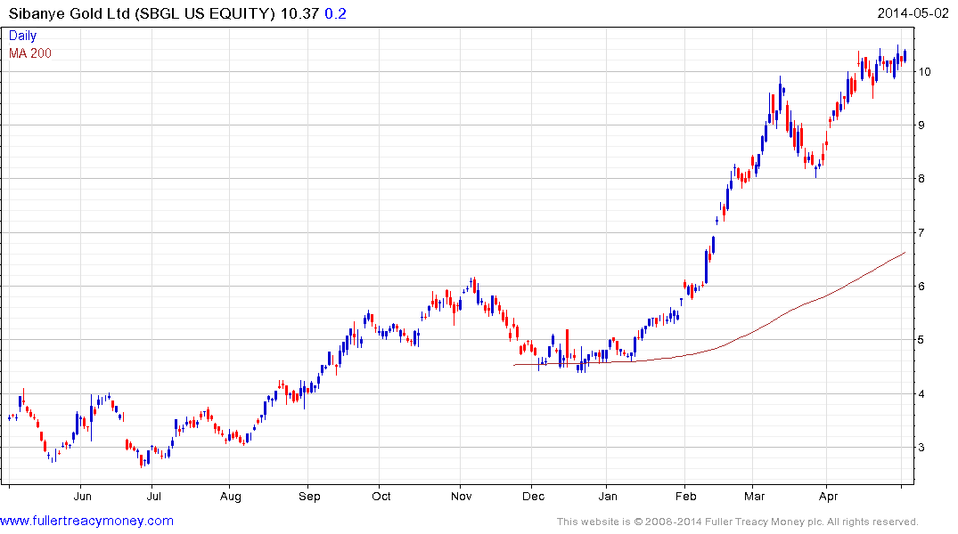
Task: Click the Daily legend label
Action: coord(22,36)
